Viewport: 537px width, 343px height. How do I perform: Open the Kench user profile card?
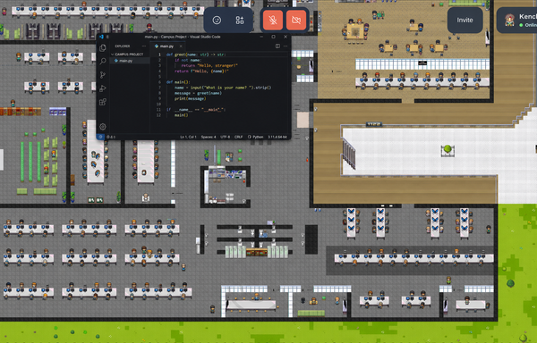tap(516, 21)
